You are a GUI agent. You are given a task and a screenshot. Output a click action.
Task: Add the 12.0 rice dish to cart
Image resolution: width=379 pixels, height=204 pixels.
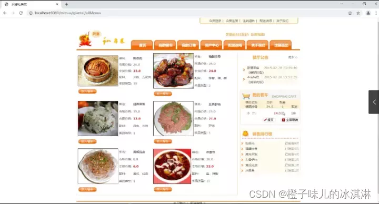87,141
